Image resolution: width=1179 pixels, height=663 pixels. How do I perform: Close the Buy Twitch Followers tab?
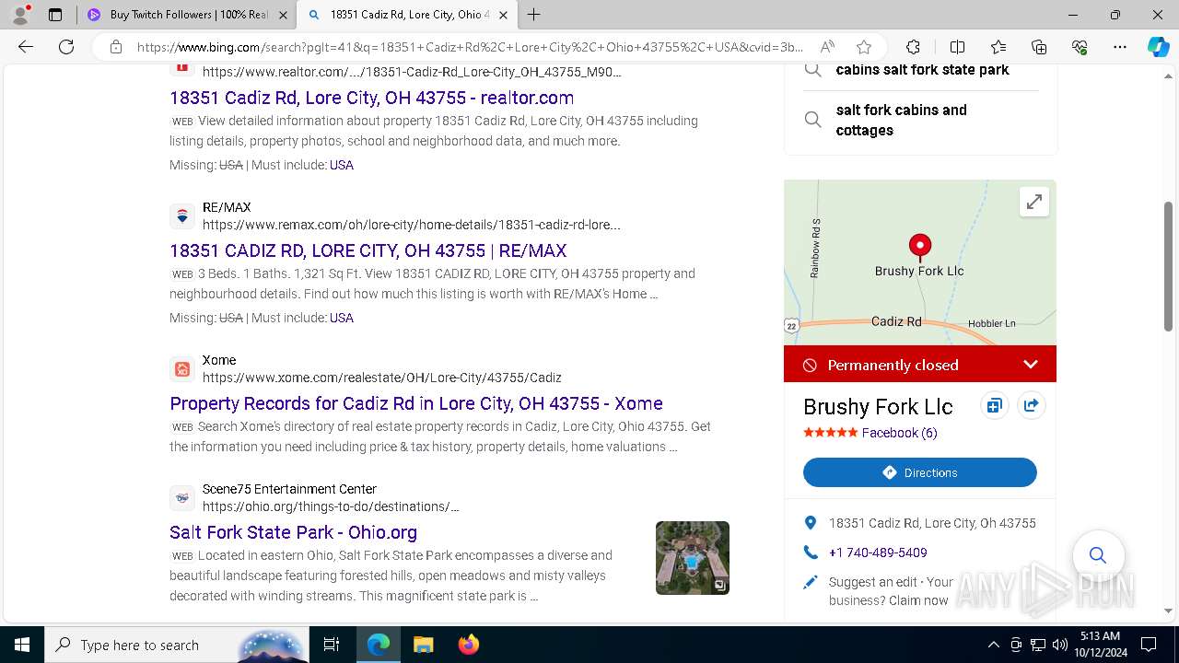tap(283, 15)
